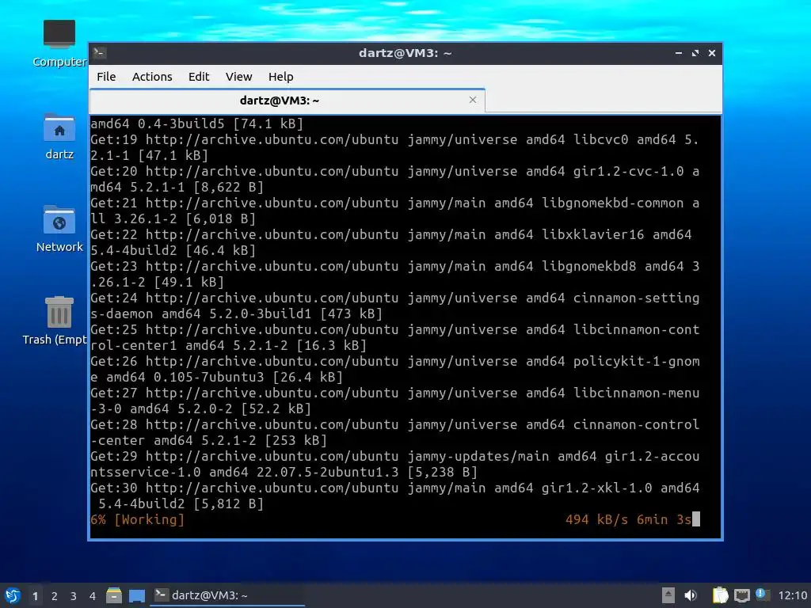Open the Lubuntu application menu
The height and width of the screenshot is (608, 811).
click(x=13, y=595)
